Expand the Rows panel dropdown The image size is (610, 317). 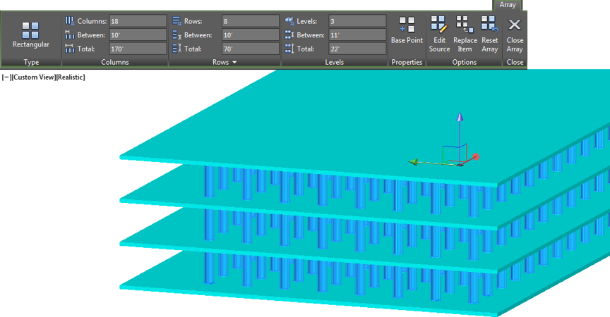(x=234, y=63)
